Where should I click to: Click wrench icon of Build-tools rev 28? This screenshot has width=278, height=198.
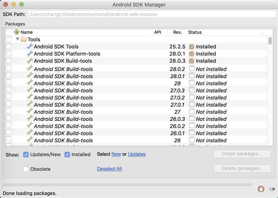(30, 82)
